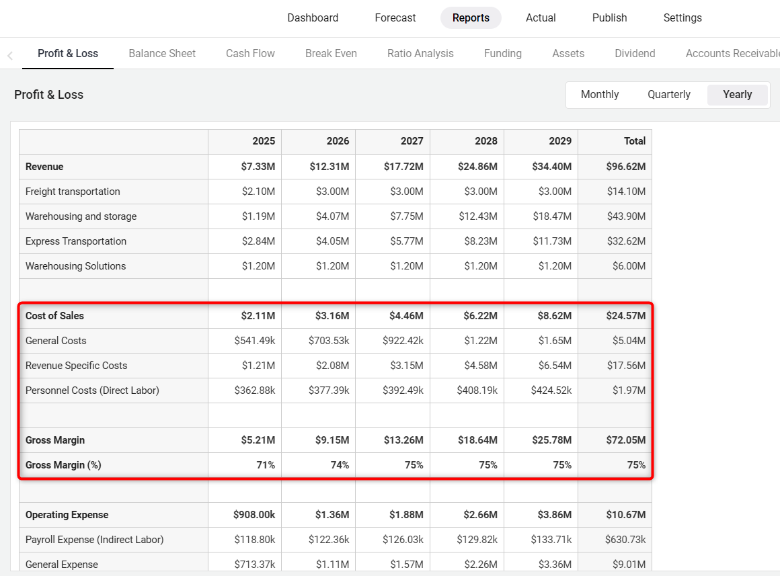Screen dimensions: 780x576
Task: Click the Cost of Sales row label
Action: [55, 316]
